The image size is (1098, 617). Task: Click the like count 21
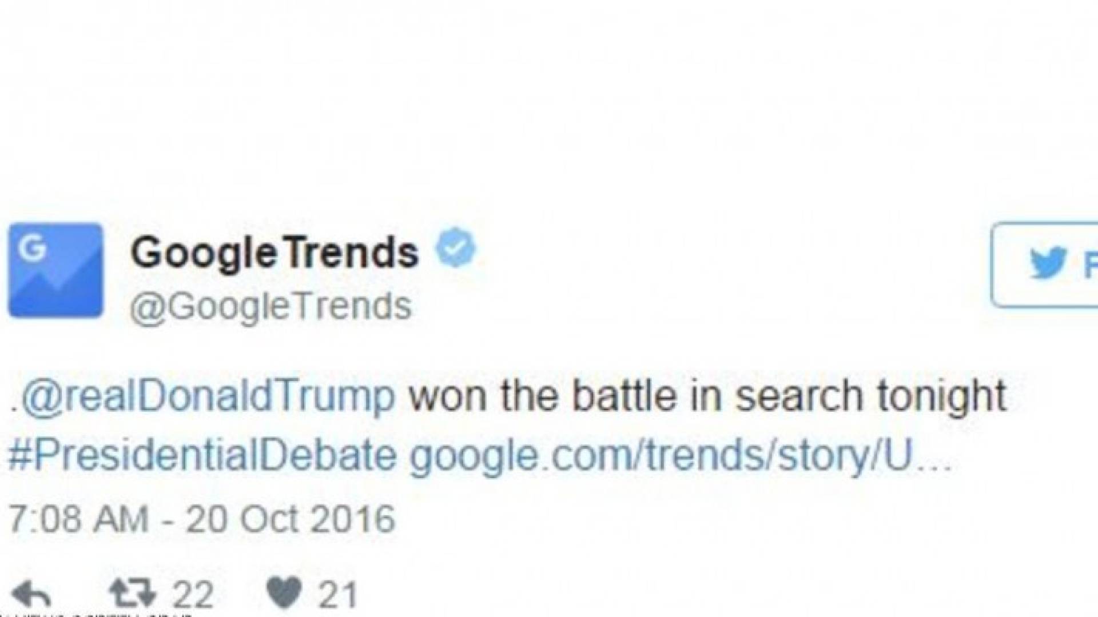click(338, 594)
